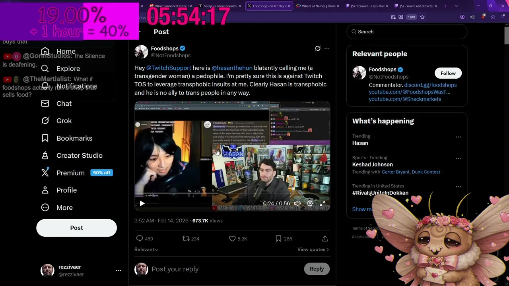
Task: Play the embedded video
Action: (142, 203)
